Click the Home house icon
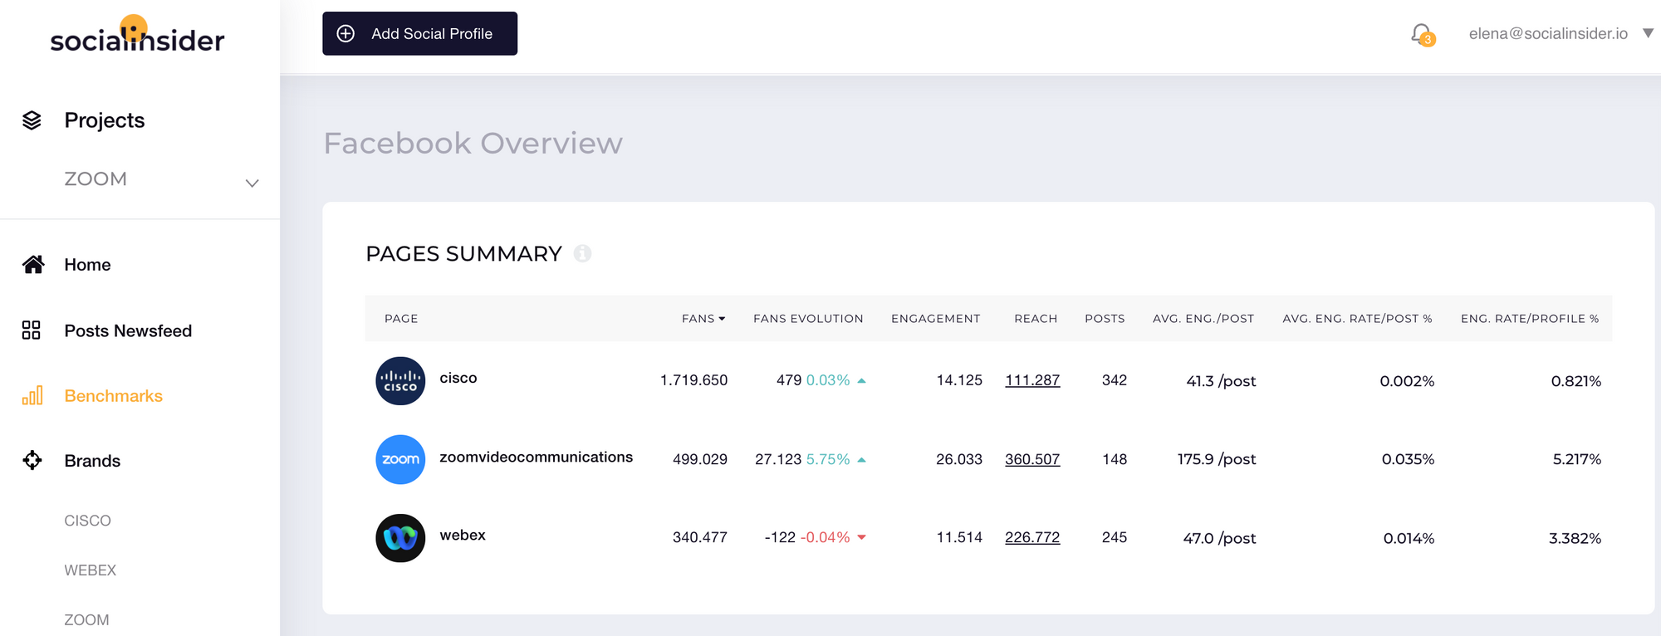1661x636 pixels. [33, 264]
